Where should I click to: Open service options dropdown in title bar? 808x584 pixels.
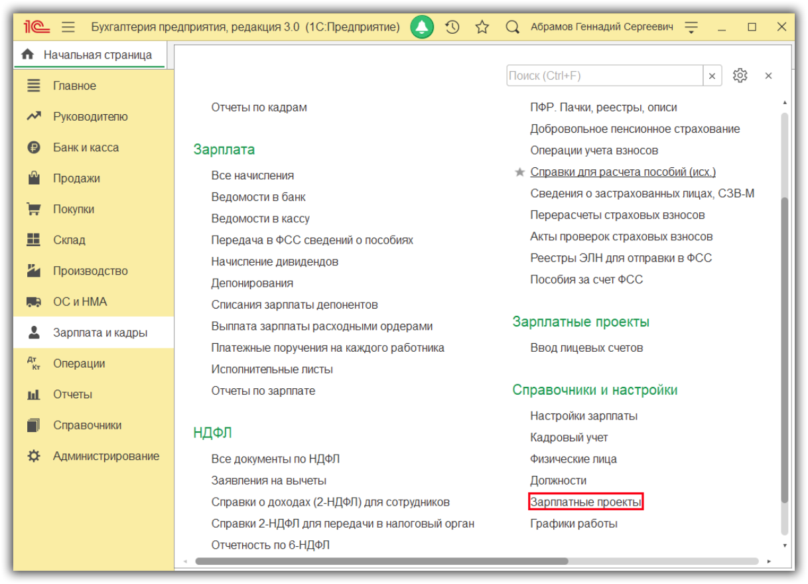692,27
